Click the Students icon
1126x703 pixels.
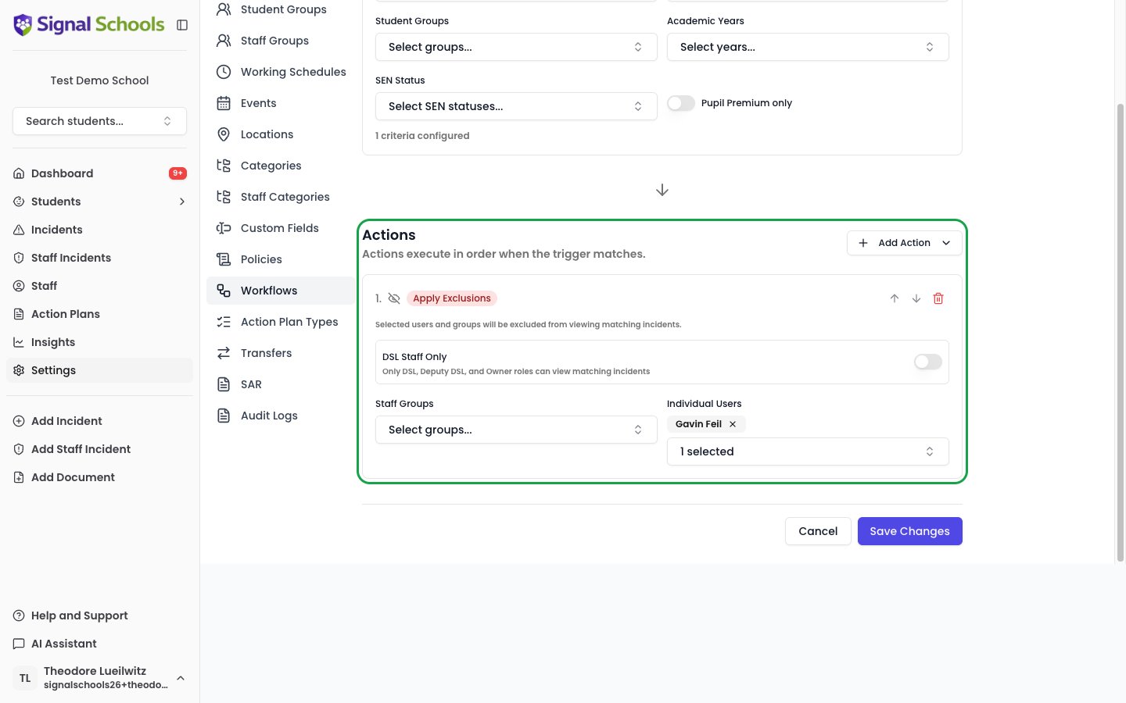click(19, 202)
